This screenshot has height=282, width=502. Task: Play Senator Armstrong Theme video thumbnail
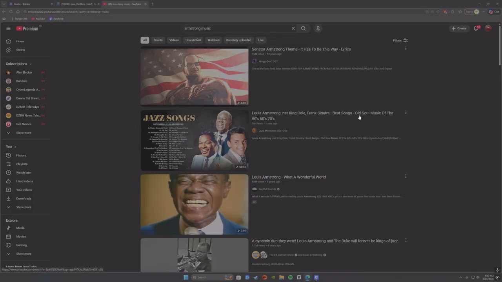195,77
